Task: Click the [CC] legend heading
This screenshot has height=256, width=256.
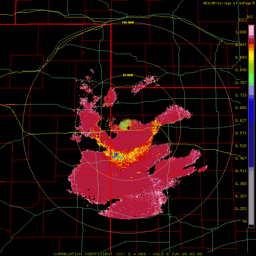Action: point(243,20)
